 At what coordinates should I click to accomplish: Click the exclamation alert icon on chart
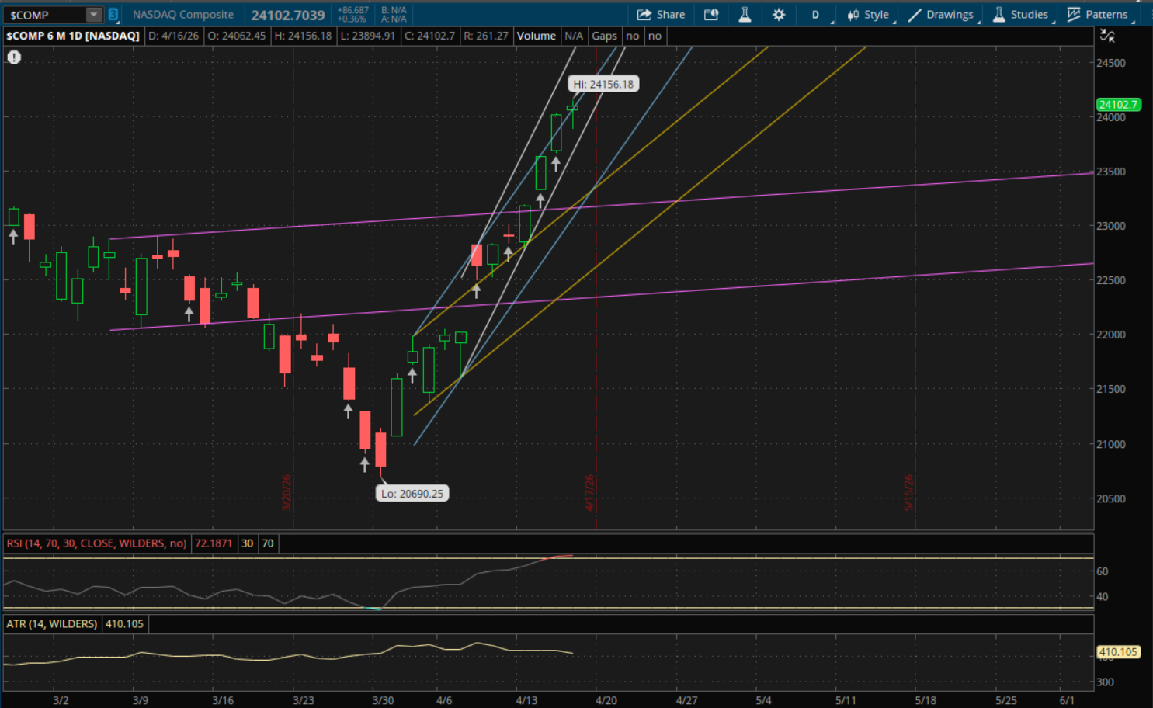tap(14, 57)
